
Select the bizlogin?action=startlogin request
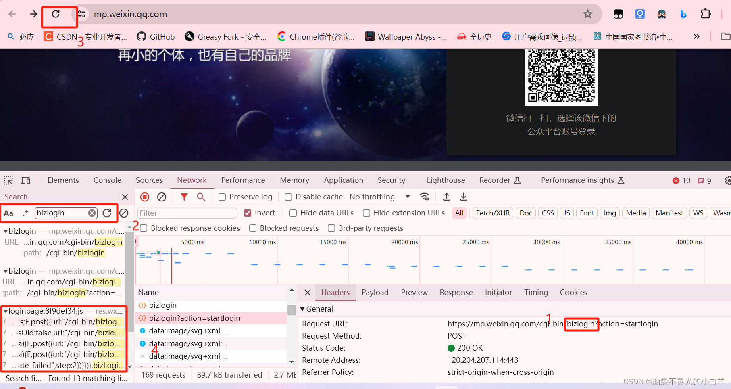(x=211, y=318)
